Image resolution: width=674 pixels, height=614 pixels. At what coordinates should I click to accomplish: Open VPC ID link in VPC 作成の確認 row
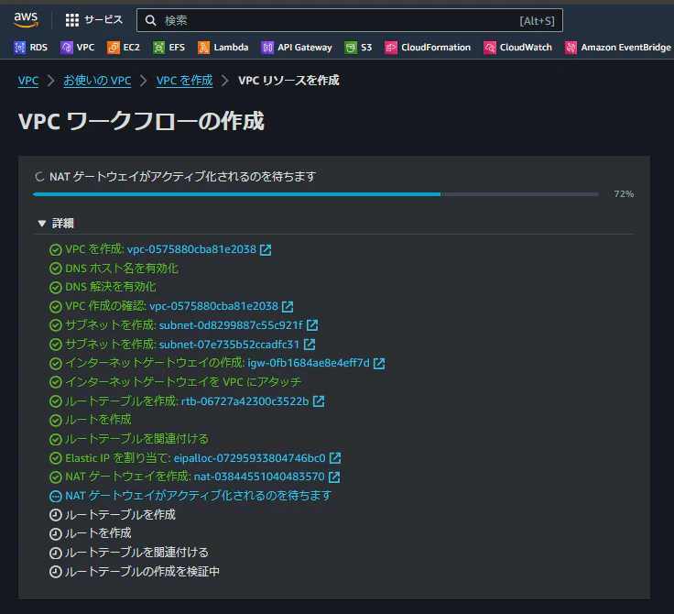pos(213,306)
